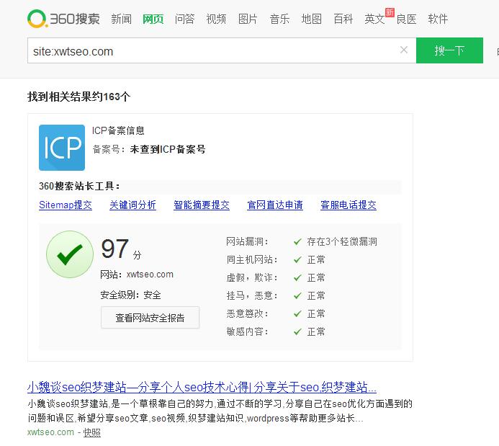
Task: Click the blue ICP badge image
Action: [x=62, y=148]
